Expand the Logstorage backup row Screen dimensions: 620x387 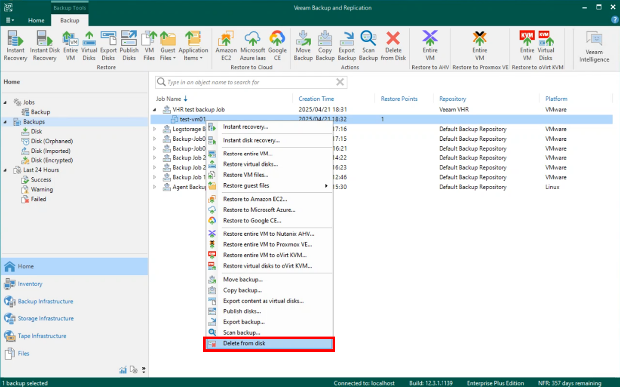click(155, 129)
